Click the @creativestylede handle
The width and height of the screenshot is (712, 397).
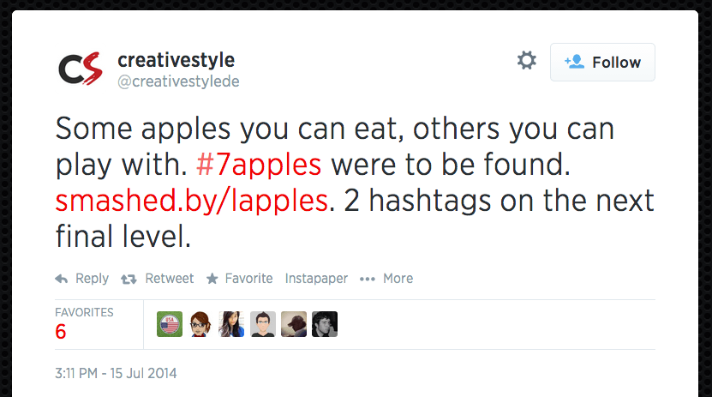coord(177,81)
